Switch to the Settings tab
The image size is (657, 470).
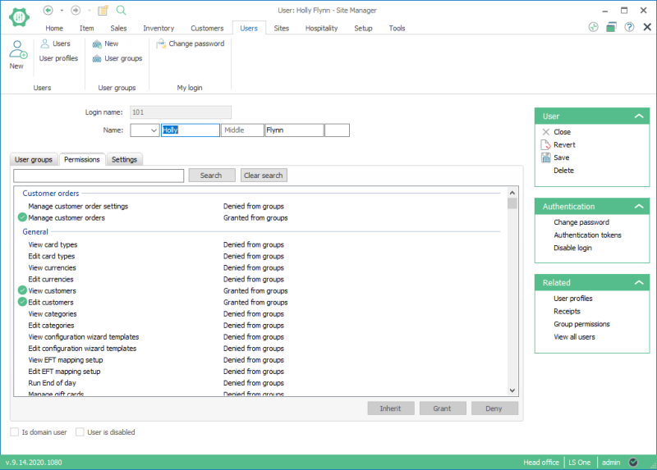pyautogui.click(x=125, y=159)
